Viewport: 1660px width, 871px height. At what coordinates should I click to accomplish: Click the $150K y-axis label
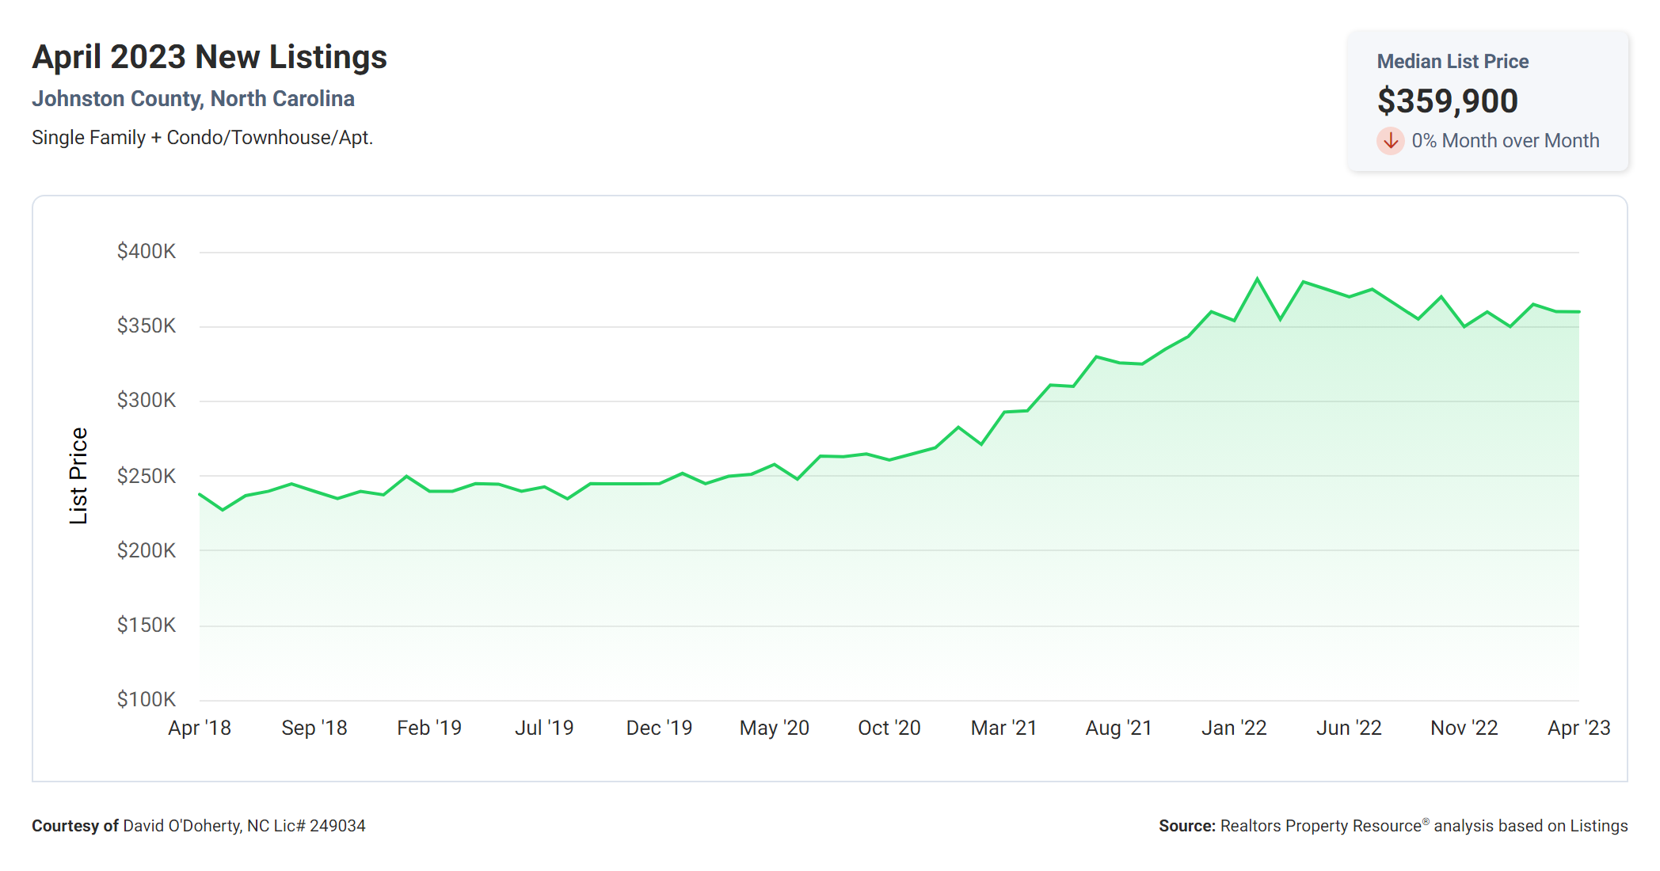147,626
